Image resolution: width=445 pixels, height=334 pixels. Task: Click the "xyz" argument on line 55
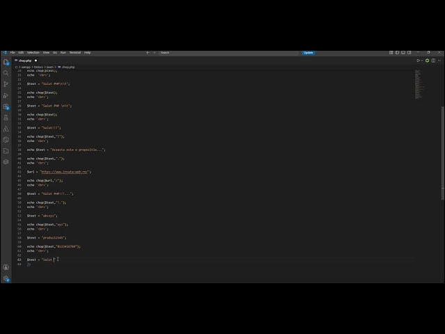pos(61,225)
